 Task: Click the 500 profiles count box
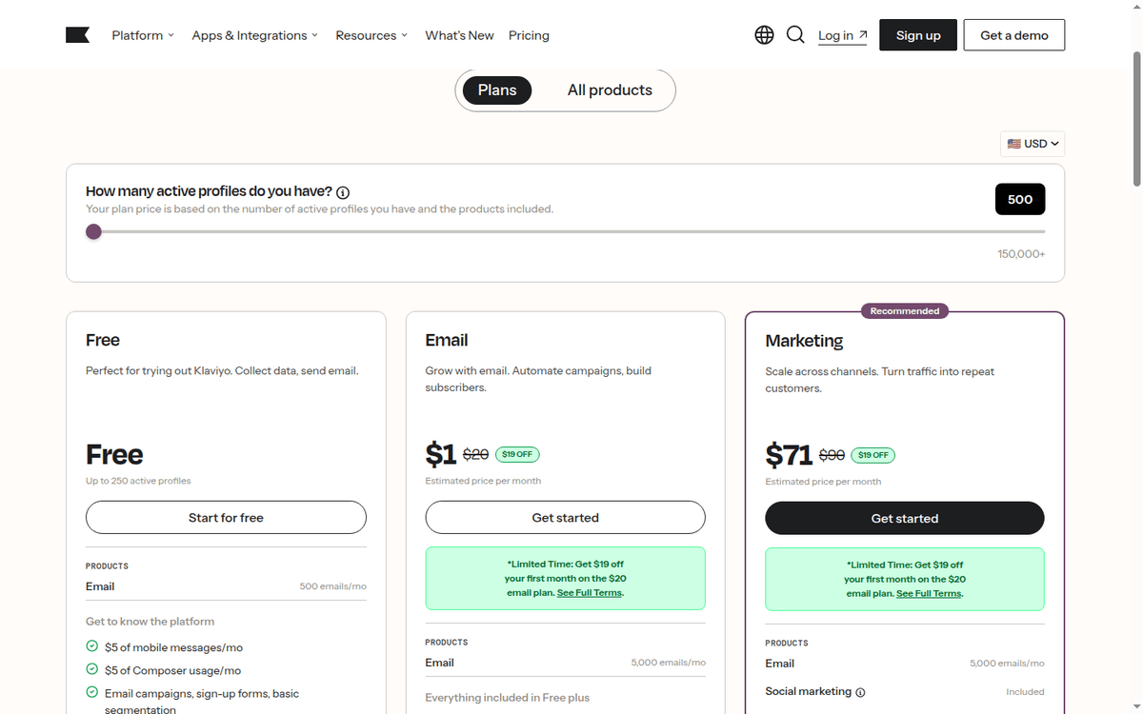[1020, 200]
